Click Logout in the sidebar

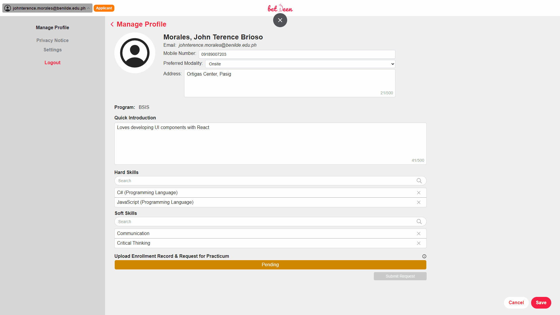tap(53, 62)
